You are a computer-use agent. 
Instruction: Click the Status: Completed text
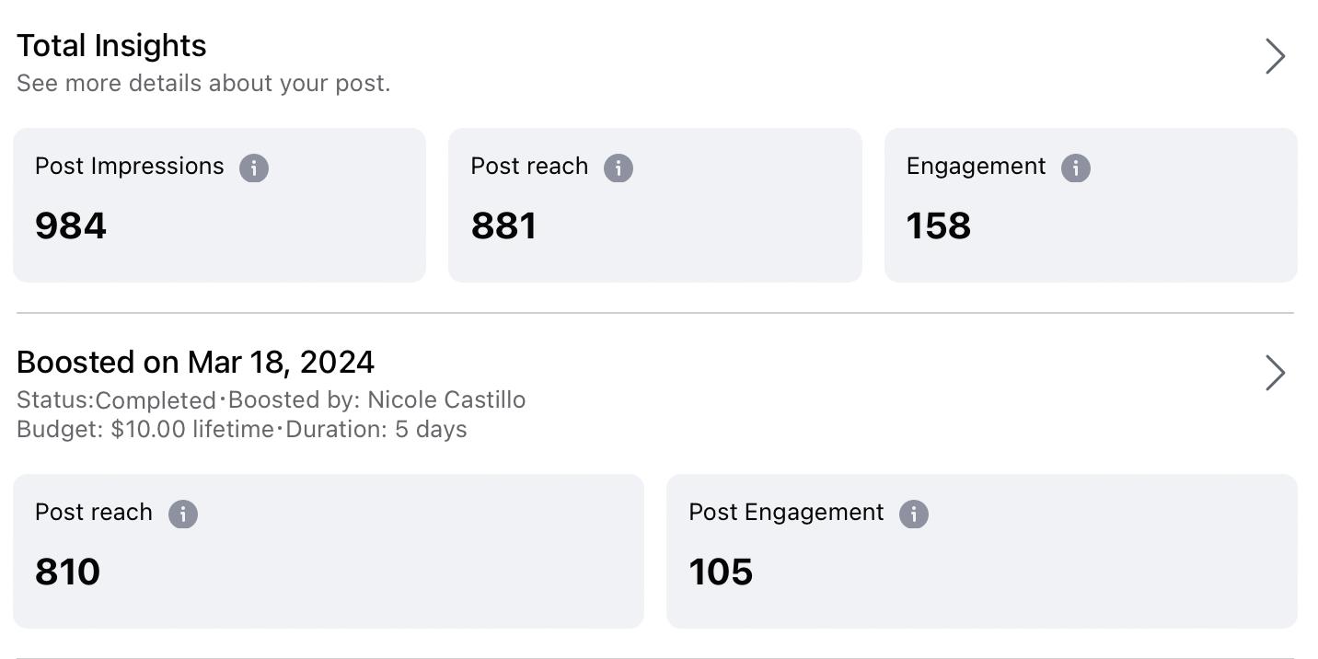coord(116,400)
